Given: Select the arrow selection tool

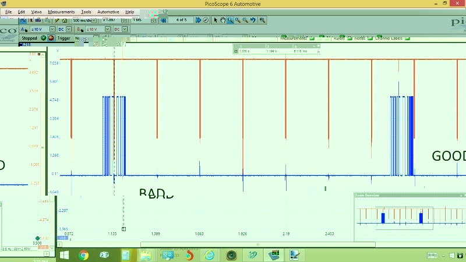Looking at the screenshot, I should 216,20.
